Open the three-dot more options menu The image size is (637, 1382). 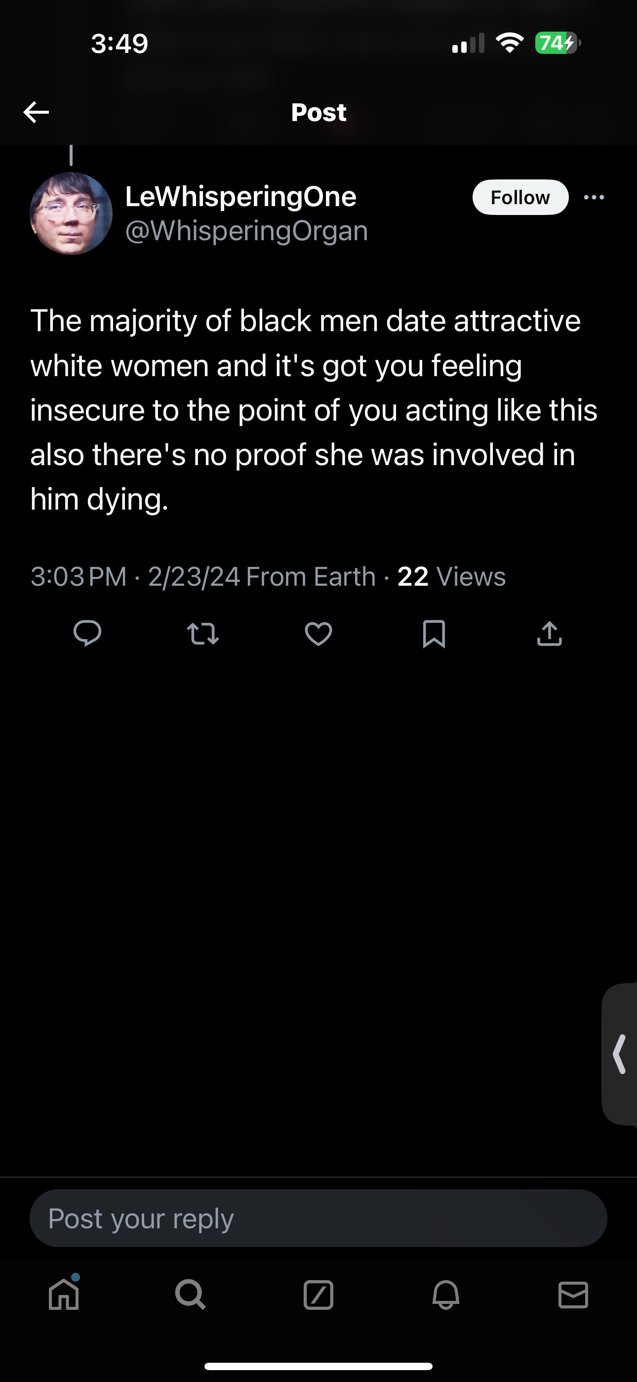click(594, 197)
